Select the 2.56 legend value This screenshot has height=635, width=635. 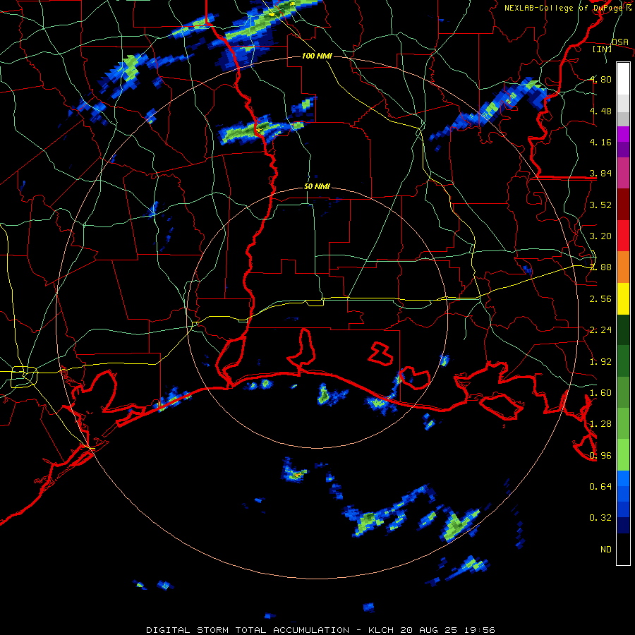pyautogui.click(x=601, y=299)
